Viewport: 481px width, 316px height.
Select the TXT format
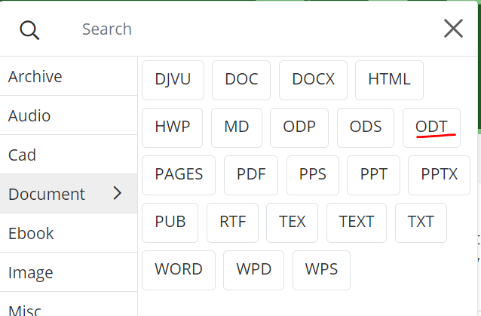point(421,222)
